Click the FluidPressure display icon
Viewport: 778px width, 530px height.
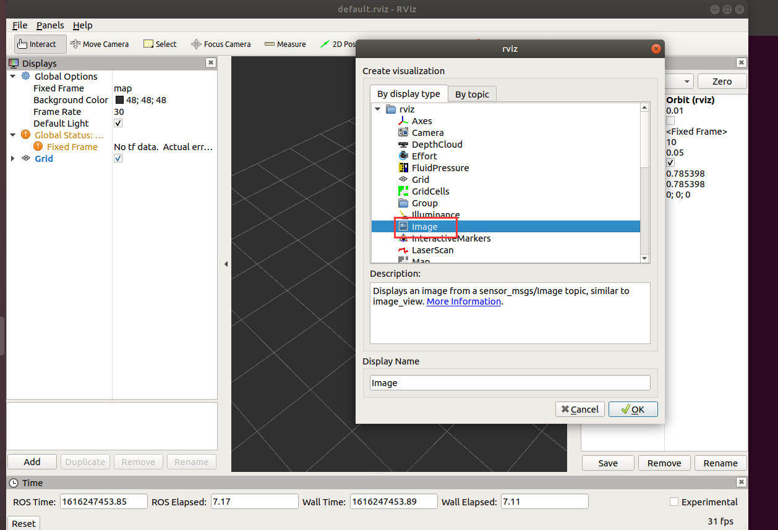click(x=403, y=168)
